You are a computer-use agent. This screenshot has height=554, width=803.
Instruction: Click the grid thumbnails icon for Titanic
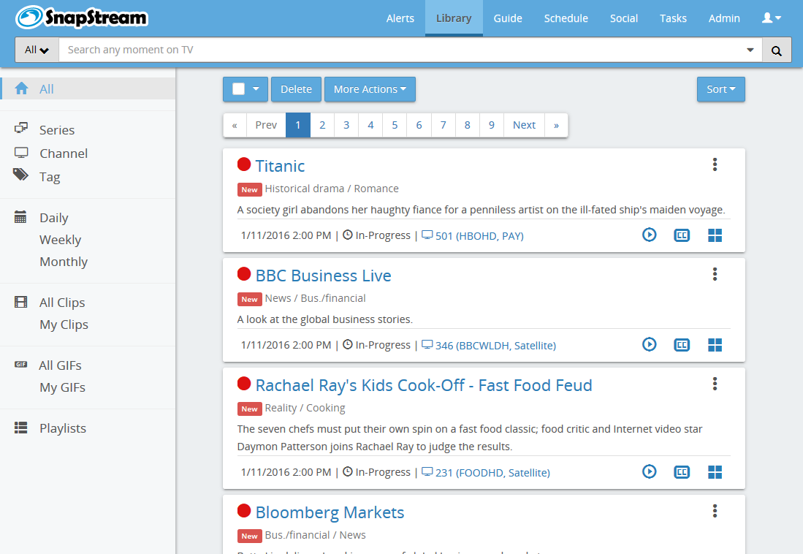[715, 235]
